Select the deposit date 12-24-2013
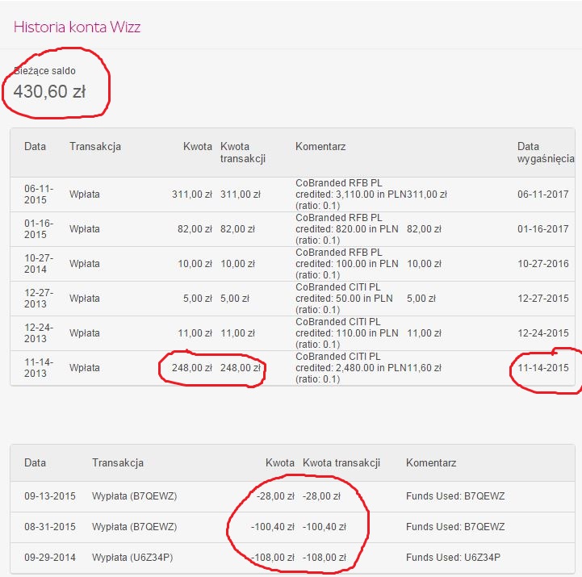This screenshot has width=582, height=577. (39, 332)
